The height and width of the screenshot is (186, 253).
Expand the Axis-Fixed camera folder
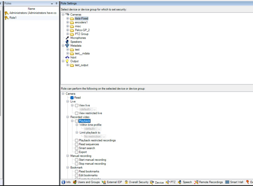pos(67,19)
